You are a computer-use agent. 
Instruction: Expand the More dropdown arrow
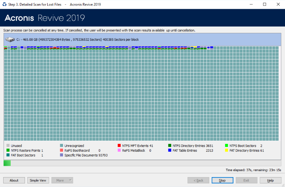point(70,180)
